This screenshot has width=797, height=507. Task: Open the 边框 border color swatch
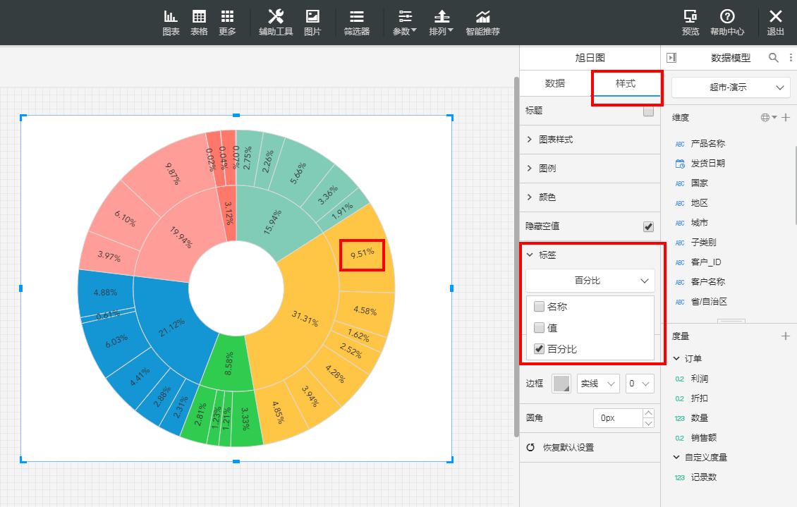click(561, 384)
